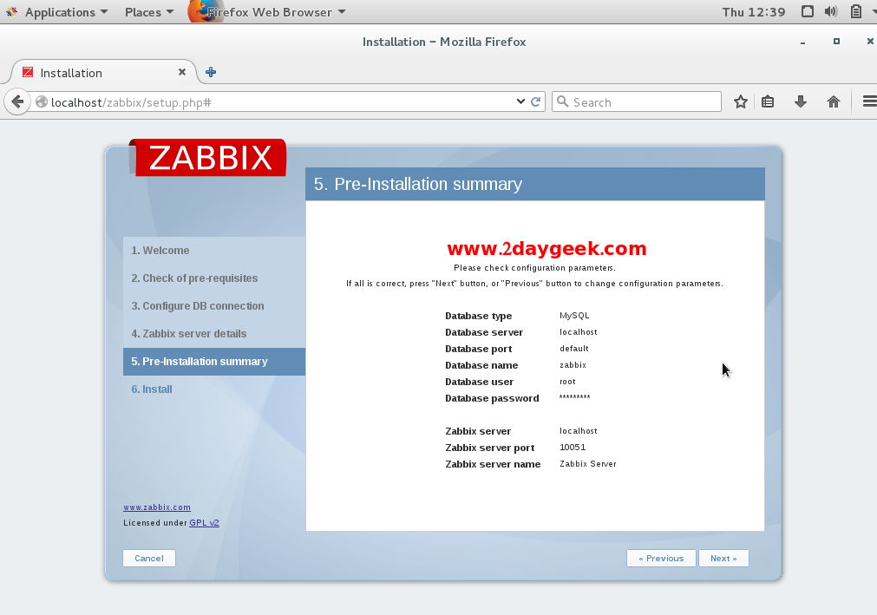
Task: Open the clipboard icon in the top panel
Action: pos(855,12)
